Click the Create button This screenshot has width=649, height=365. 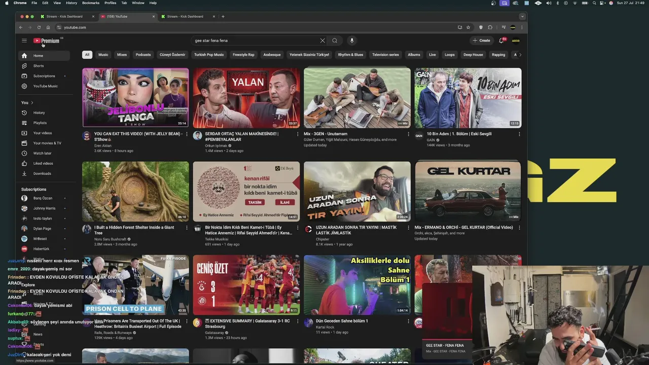(x=482, y=41)
